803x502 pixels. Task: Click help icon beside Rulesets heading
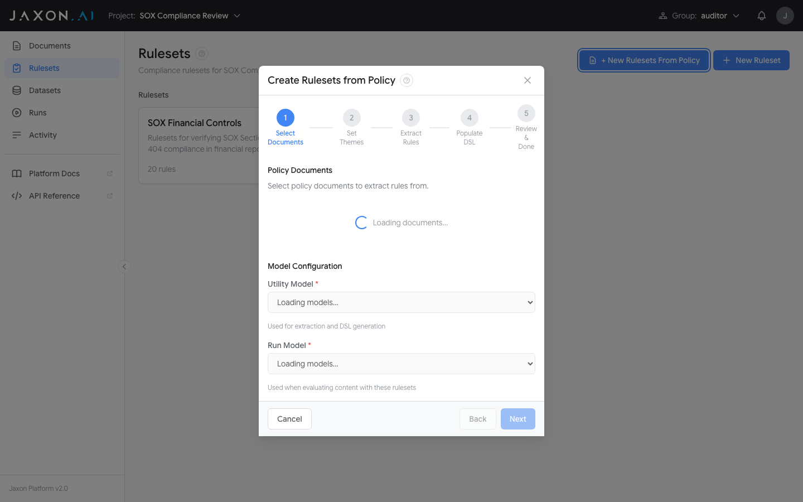pos(202,54)
